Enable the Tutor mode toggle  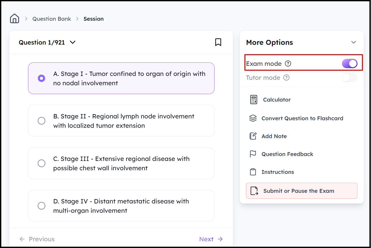pyautogui.click(x=349, y=77)
